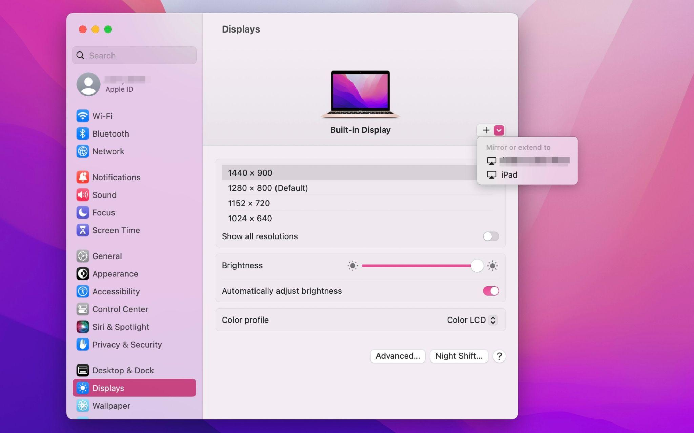Click the Focus moon icon
This screenshot has height=433, width=694.
click(x=83, y=212)
